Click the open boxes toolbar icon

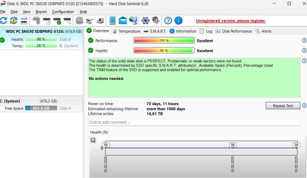point(90,21)
